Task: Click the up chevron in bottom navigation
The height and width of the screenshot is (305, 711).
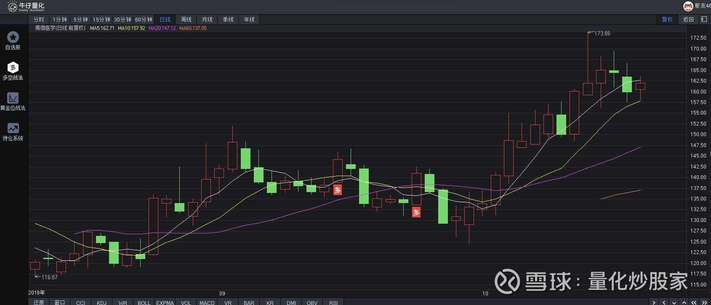Action: [x=684, y=302]
